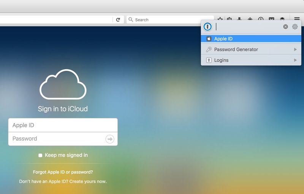Focus the Apple ID input field
This screenshot has width=304, height=194.
click(x=63, y=125)
